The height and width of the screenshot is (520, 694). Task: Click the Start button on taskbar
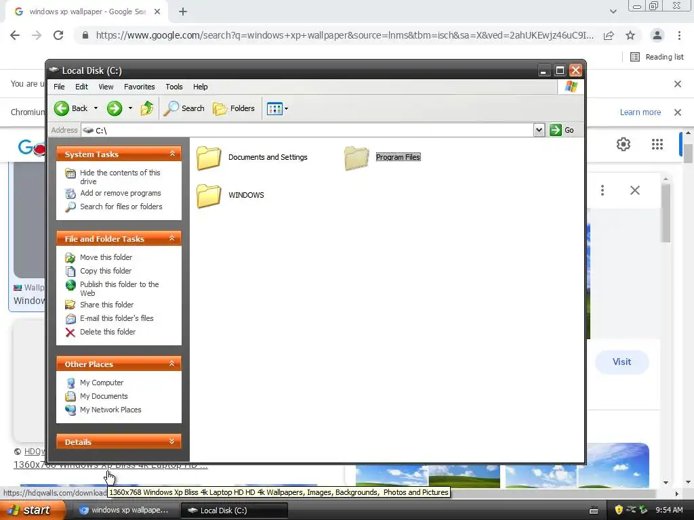tap(32, 511)
